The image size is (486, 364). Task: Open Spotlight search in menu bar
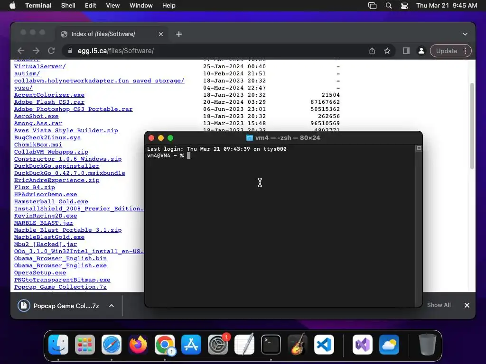point(389,6)
